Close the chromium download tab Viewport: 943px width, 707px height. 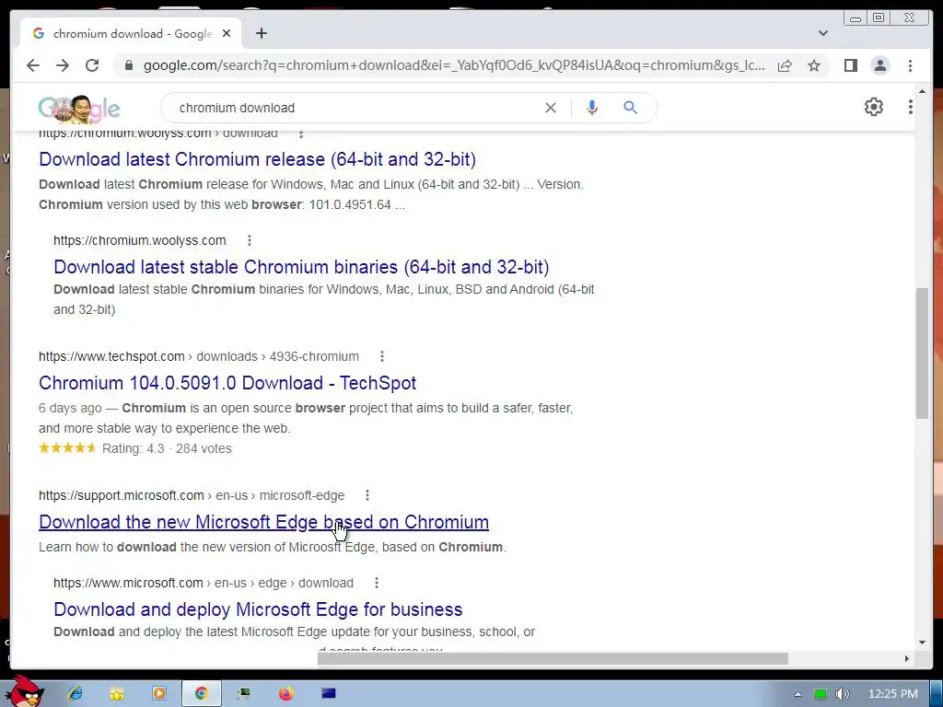227,34
